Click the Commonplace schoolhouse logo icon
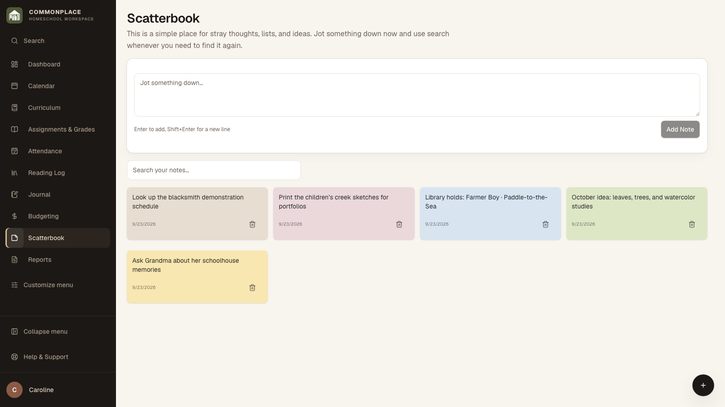Image resolution: width=725 pixels, height=407 pixels. (x=14, y=15)
